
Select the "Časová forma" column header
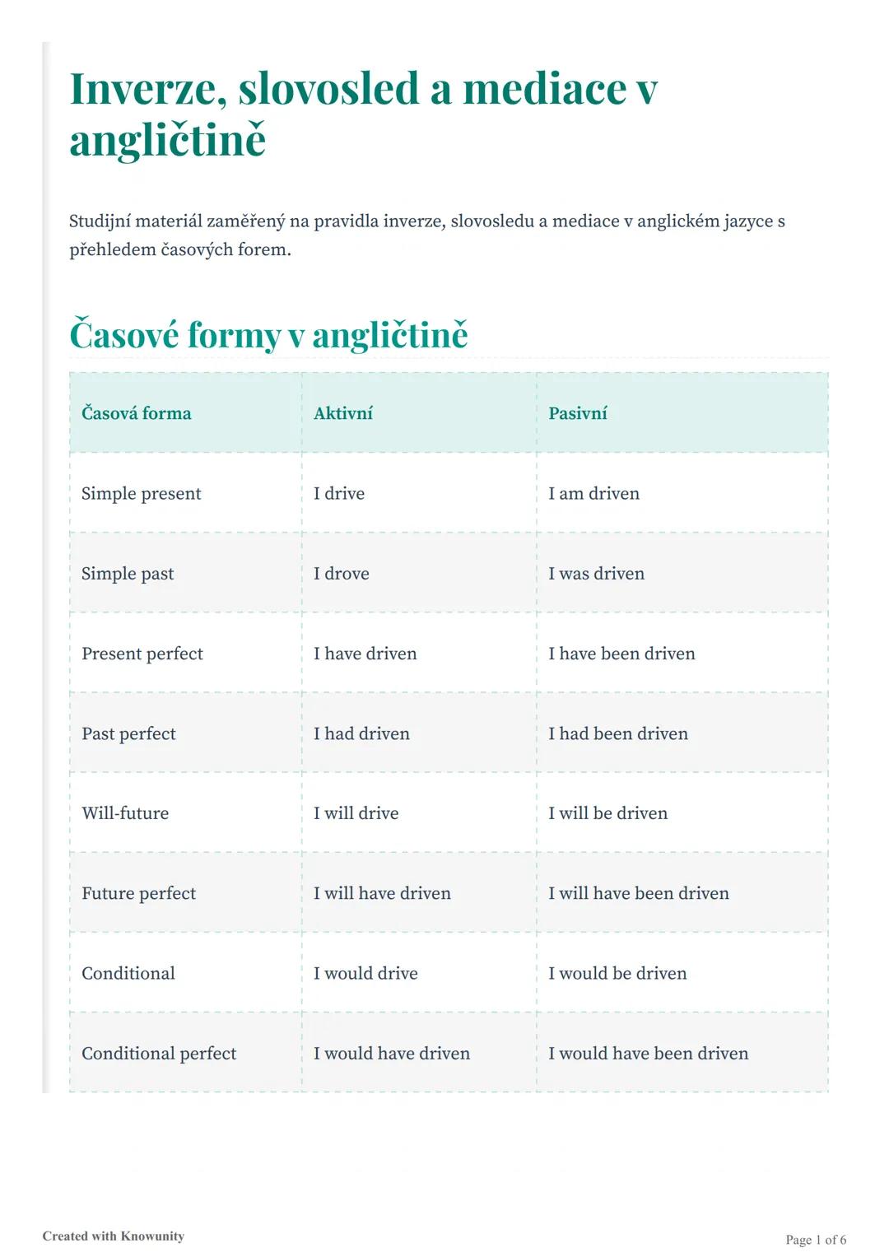click(136, 413)
